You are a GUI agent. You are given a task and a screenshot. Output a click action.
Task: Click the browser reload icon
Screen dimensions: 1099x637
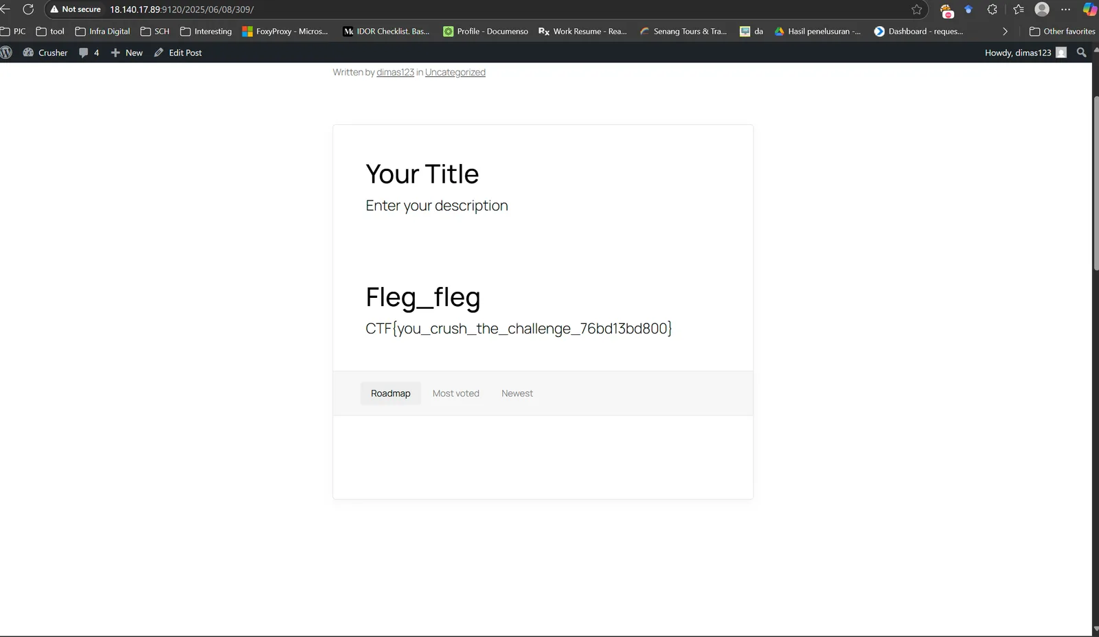click(28, 10)
